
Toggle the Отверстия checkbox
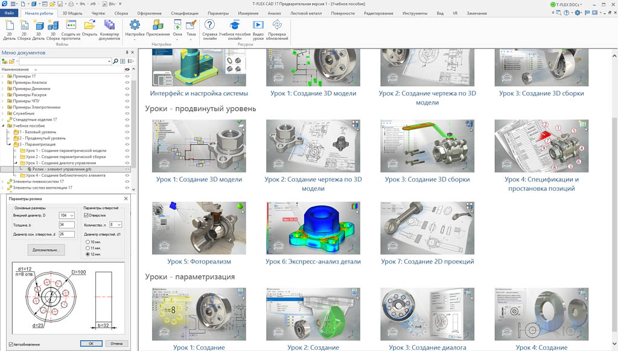[86, 215]
